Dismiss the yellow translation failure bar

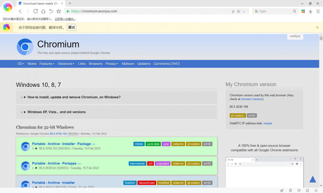(x=317, y=27)
